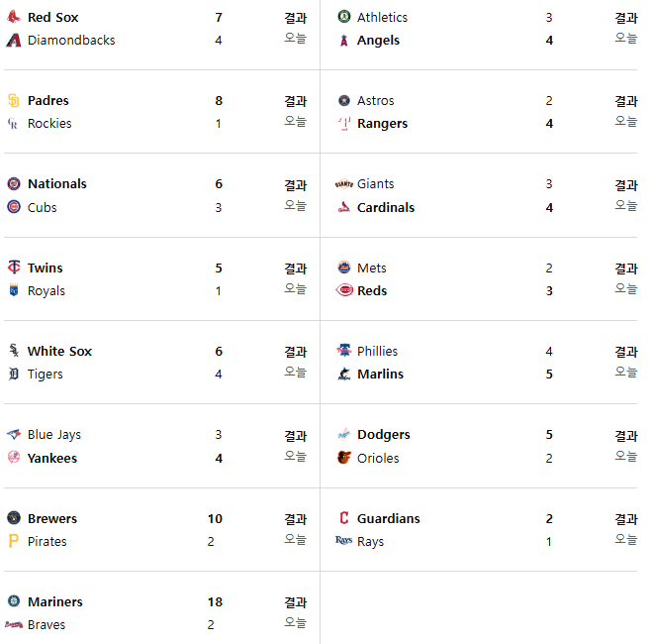Click the Orioles team logo
This screenshot has width=650, height=644.
[344, 457]
